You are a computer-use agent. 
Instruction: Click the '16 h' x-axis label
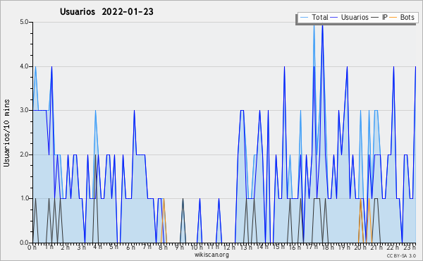[295, 247]
